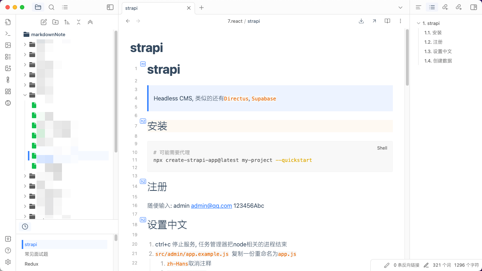The height and width of the screenshot is (271, 482).
Task: Add a new tab with plus icon
Action: click(x=202, y=8)
